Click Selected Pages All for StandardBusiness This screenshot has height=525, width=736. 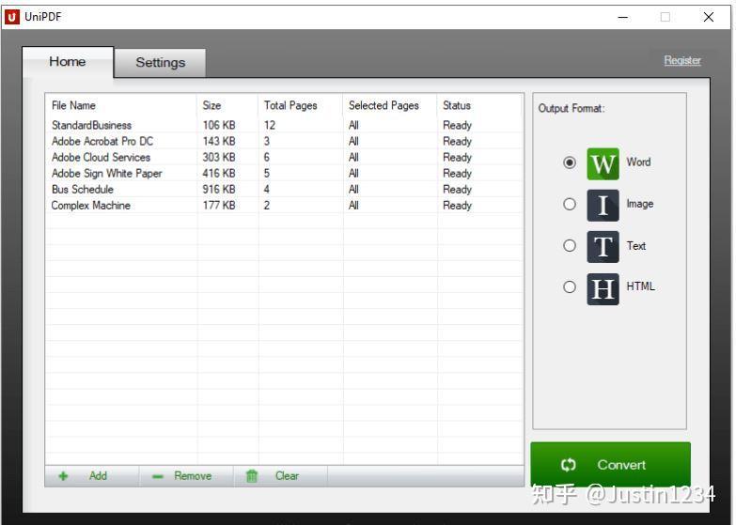(354, 125)
